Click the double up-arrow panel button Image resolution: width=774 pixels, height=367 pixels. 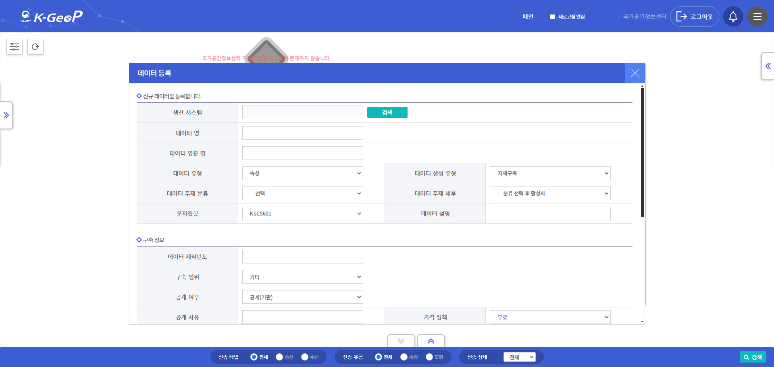(x=431, y=341)
